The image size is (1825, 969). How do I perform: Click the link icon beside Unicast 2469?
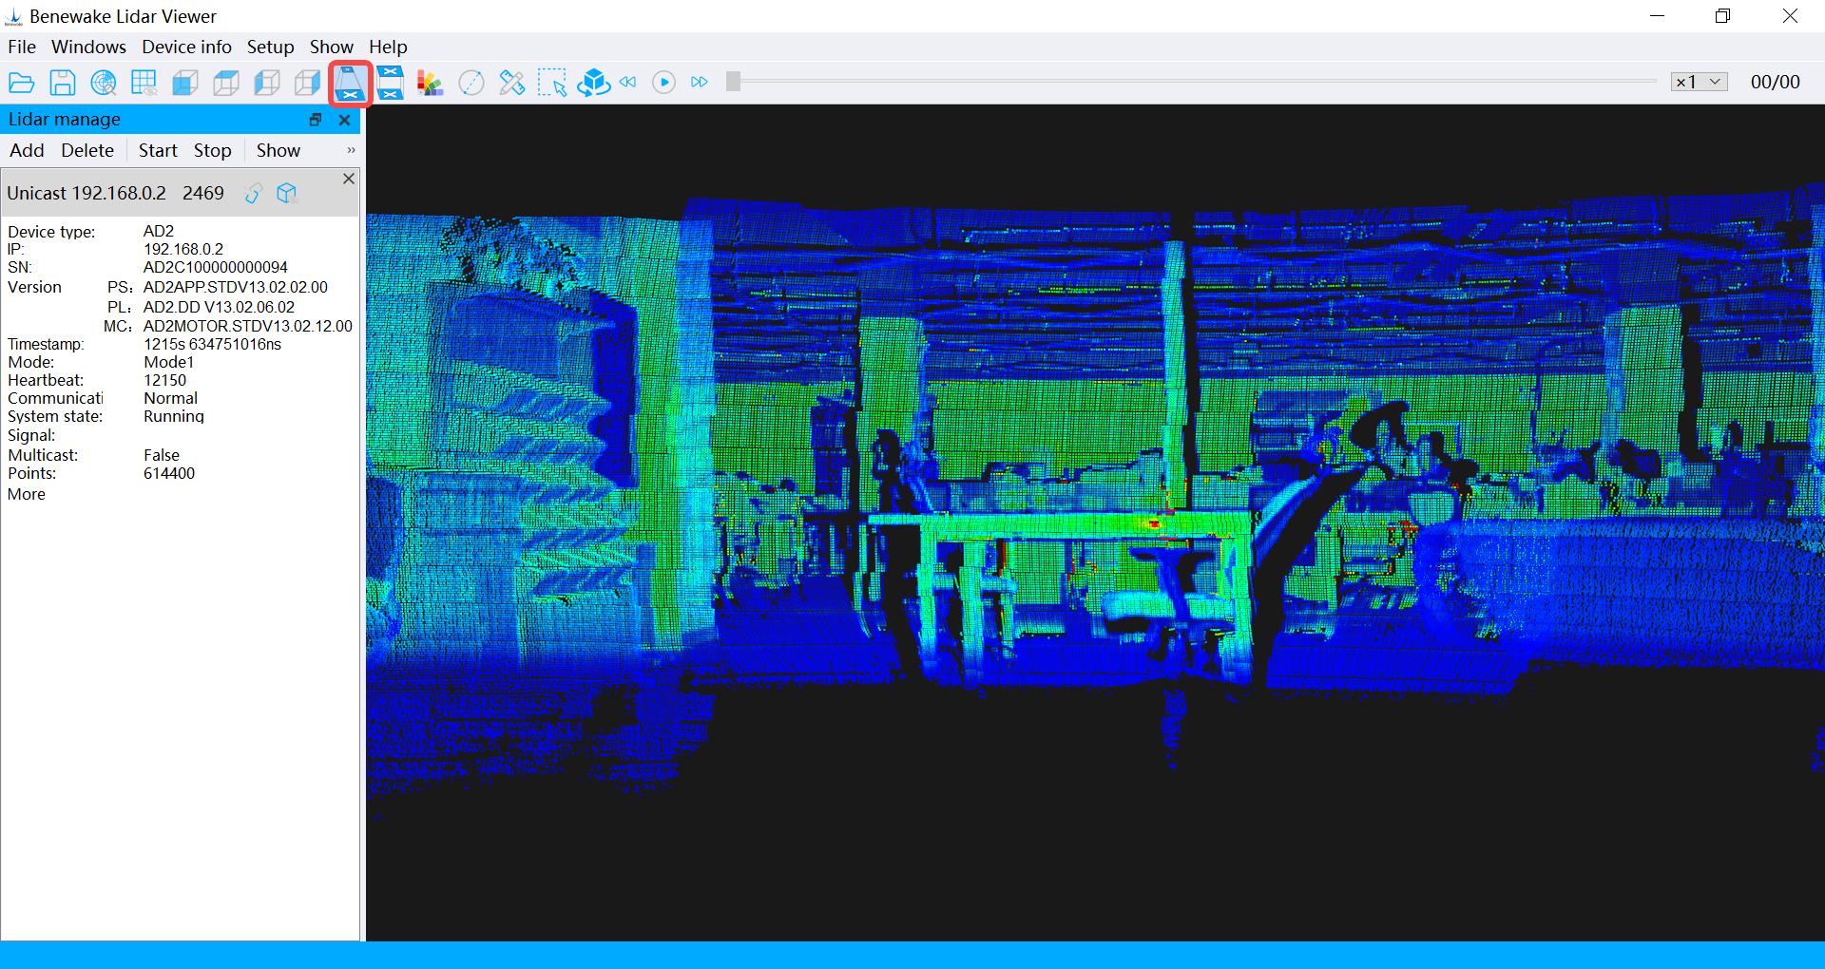(253, 194)
